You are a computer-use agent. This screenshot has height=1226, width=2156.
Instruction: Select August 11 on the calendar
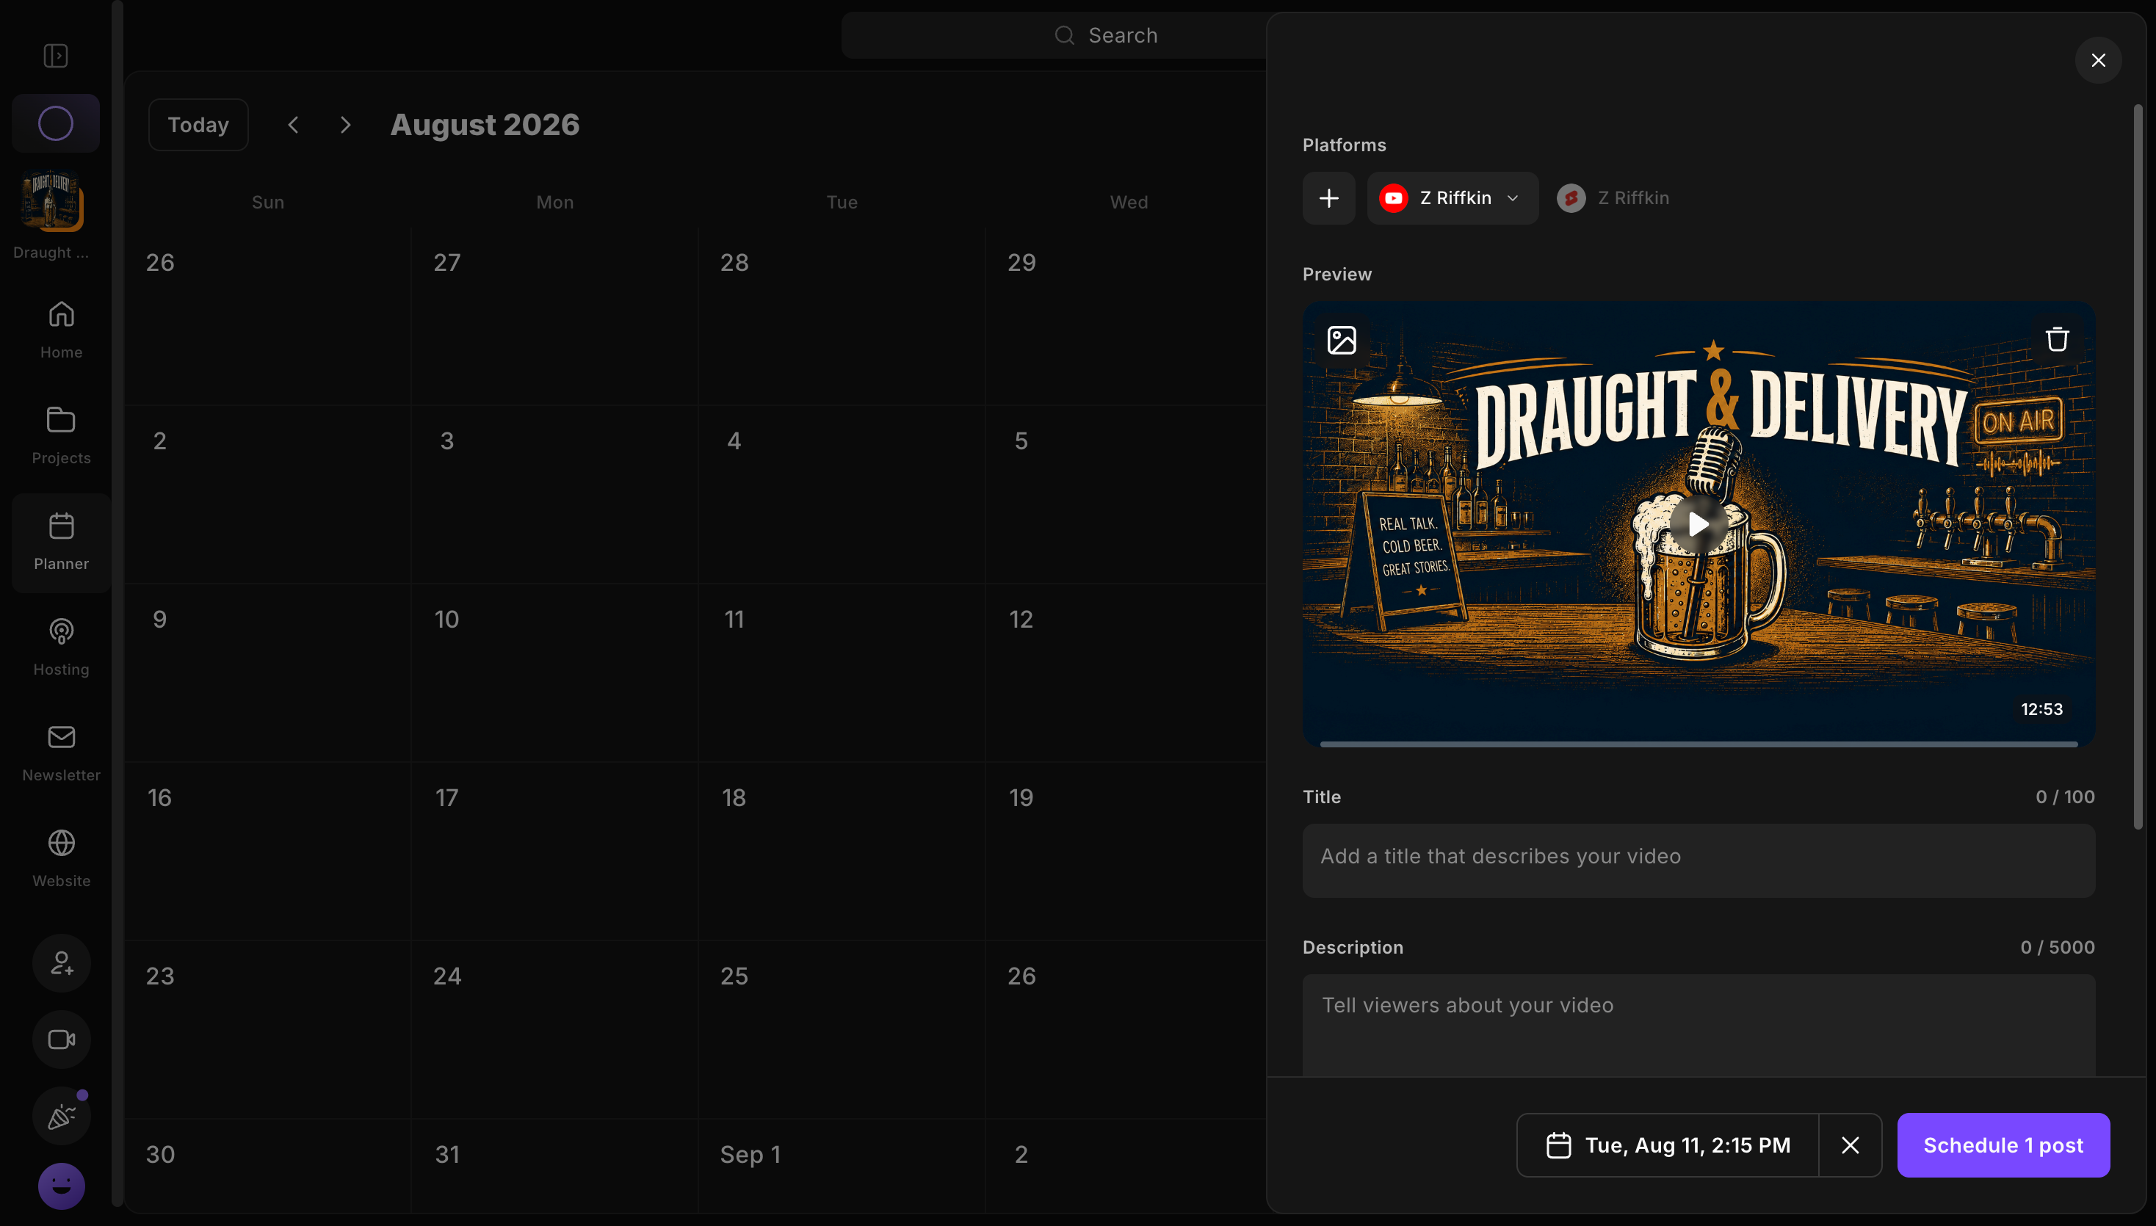(842, 672)
